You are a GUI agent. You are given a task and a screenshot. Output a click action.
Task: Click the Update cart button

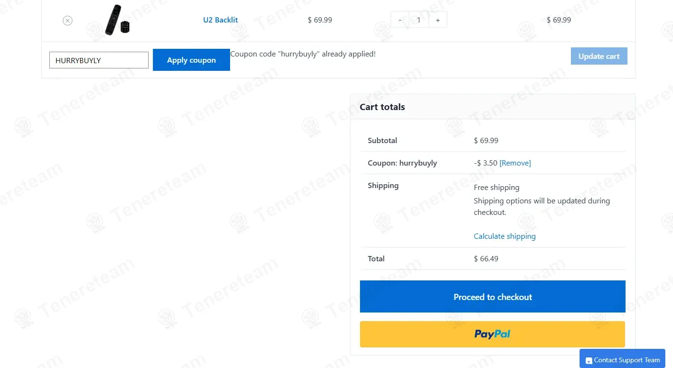[x=599, y=56]
